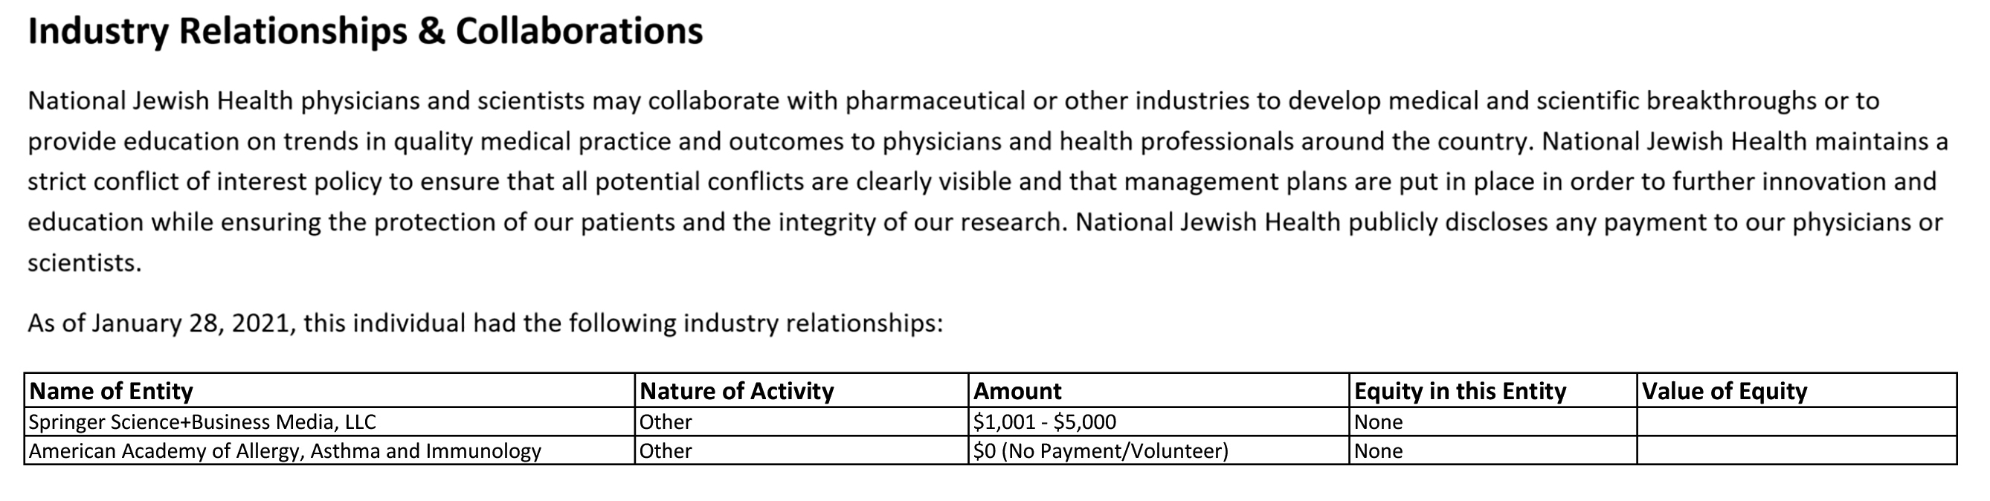
Task: Select the $1,001 - $5,000 amount cell
Action: pyautogui.click(x=1159, y=421)
